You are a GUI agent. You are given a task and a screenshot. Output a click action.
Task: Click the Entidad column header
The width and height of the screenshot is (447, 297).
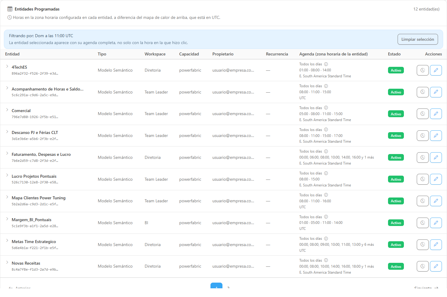(12, 54)
